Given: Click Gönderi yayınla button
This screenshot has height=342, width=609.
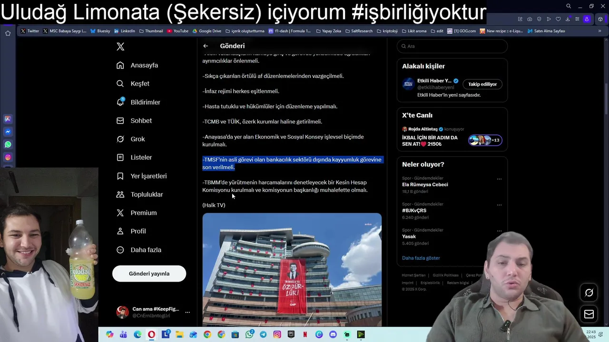Looking at the screenshot, I should tap(149, 274).
